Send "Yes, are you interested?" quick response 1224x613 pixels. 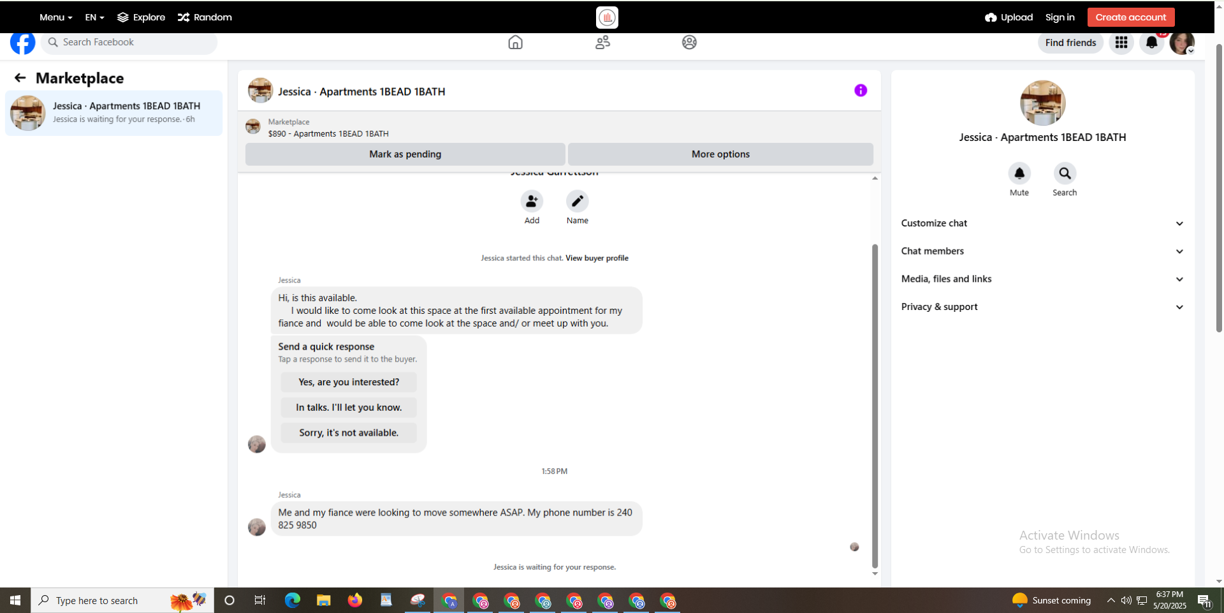point(349,382)
